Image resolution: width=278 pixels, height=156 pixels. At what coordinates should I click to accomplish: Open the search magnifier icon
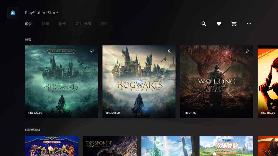(x=204, y=24)
